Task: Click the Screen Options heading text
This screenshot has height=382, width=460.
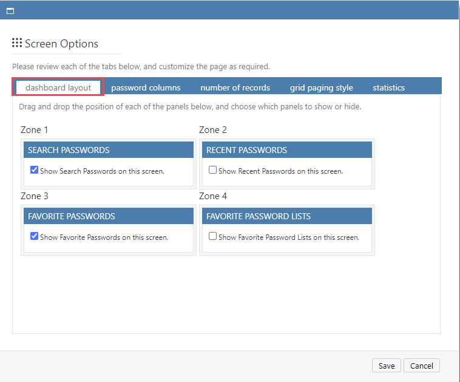Action: 61,44
